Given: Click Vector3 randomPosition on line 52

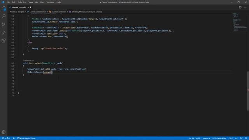Looking at the screenshot, I should click(x=46, y=19).
